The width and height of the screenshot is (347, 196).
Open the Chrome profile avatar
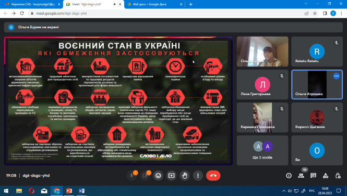pos(333,13)
